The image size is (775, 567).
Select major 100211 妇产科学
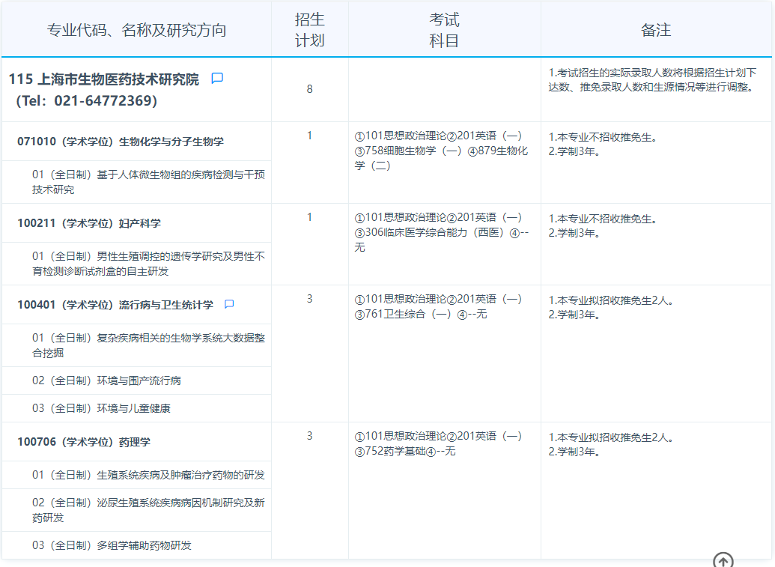click(89, 223)
